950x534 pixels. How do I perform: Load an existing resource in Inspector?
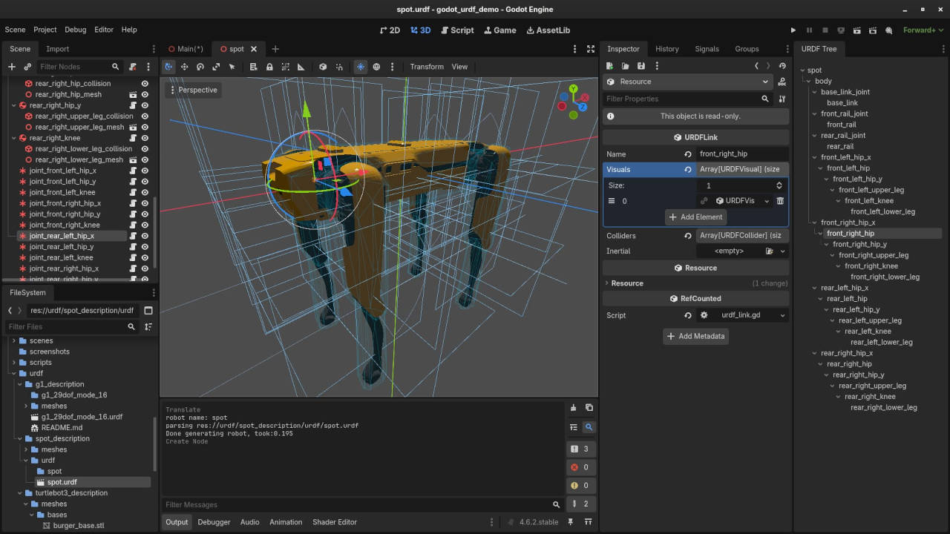(626, 66)
